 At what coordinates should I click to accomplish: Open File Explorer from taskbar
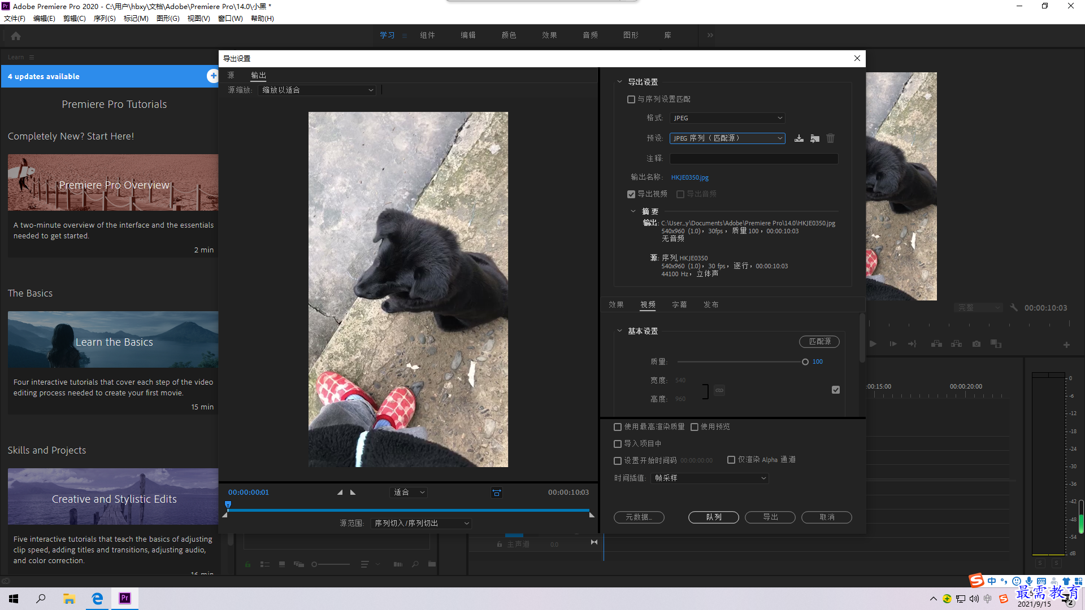[69, 598]
